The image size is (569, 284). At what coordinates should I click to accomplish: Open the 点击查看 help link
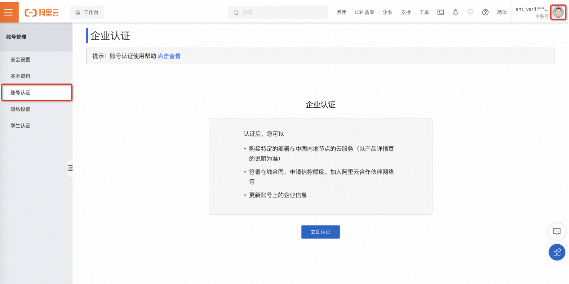point(169,56)
